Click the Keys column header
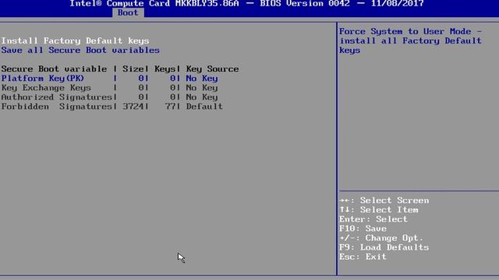This screenshot has height=280, width=499. 165,69
